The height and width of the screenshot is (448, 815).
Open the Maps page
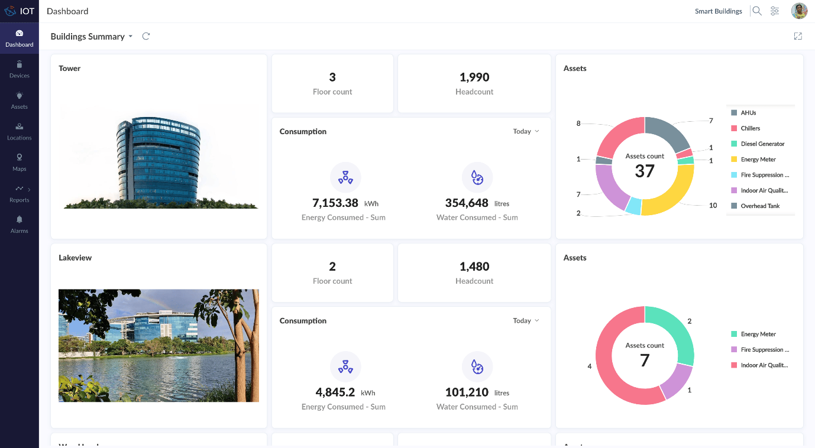tap(19, 163)
